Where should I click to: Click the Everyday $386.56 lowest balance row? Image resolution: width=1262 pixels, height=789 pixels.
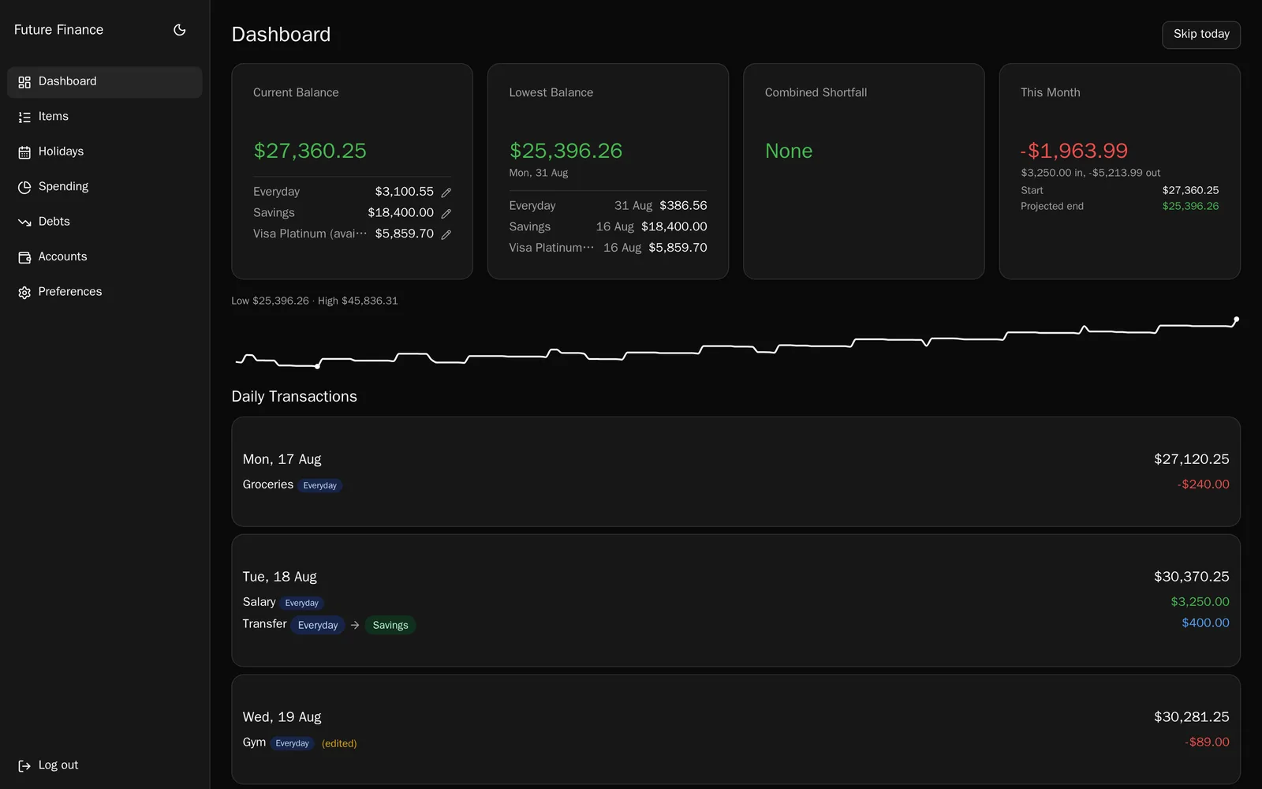608,206
